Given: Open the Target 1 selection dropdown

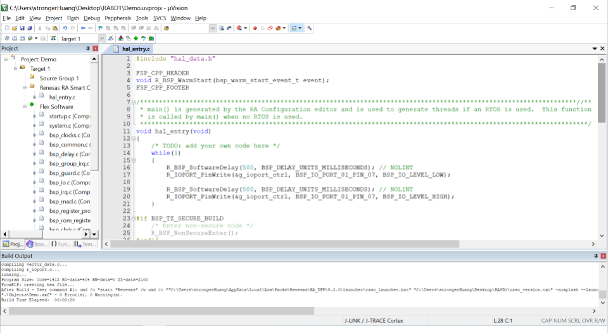Looking at the screenshot, I should tap(102, 39).
